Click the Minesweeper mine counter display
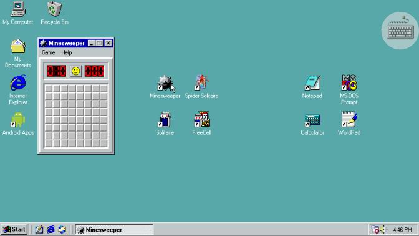 coord(56,71)
